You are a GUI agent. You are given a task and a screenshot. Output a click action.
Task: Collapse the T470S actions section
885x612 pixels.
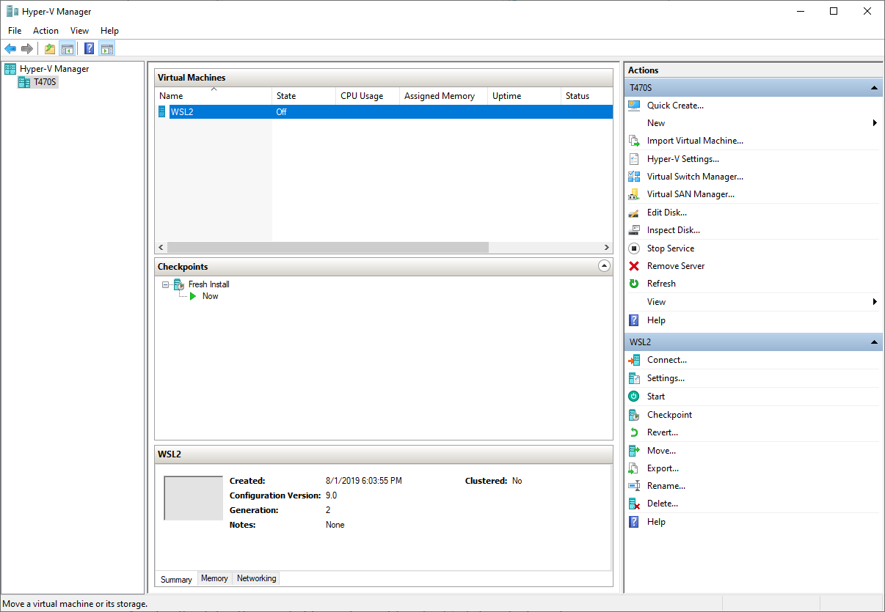pyautogui.click(x=874, y=88)
